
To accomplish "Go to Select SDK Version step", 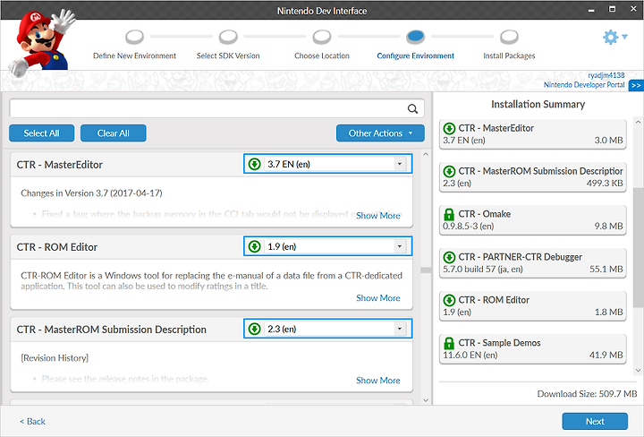I will [x=228, y=45].
